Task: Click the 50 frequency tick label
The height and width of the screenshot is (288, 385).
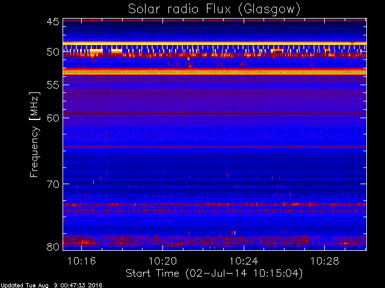Action: (53, 52)
